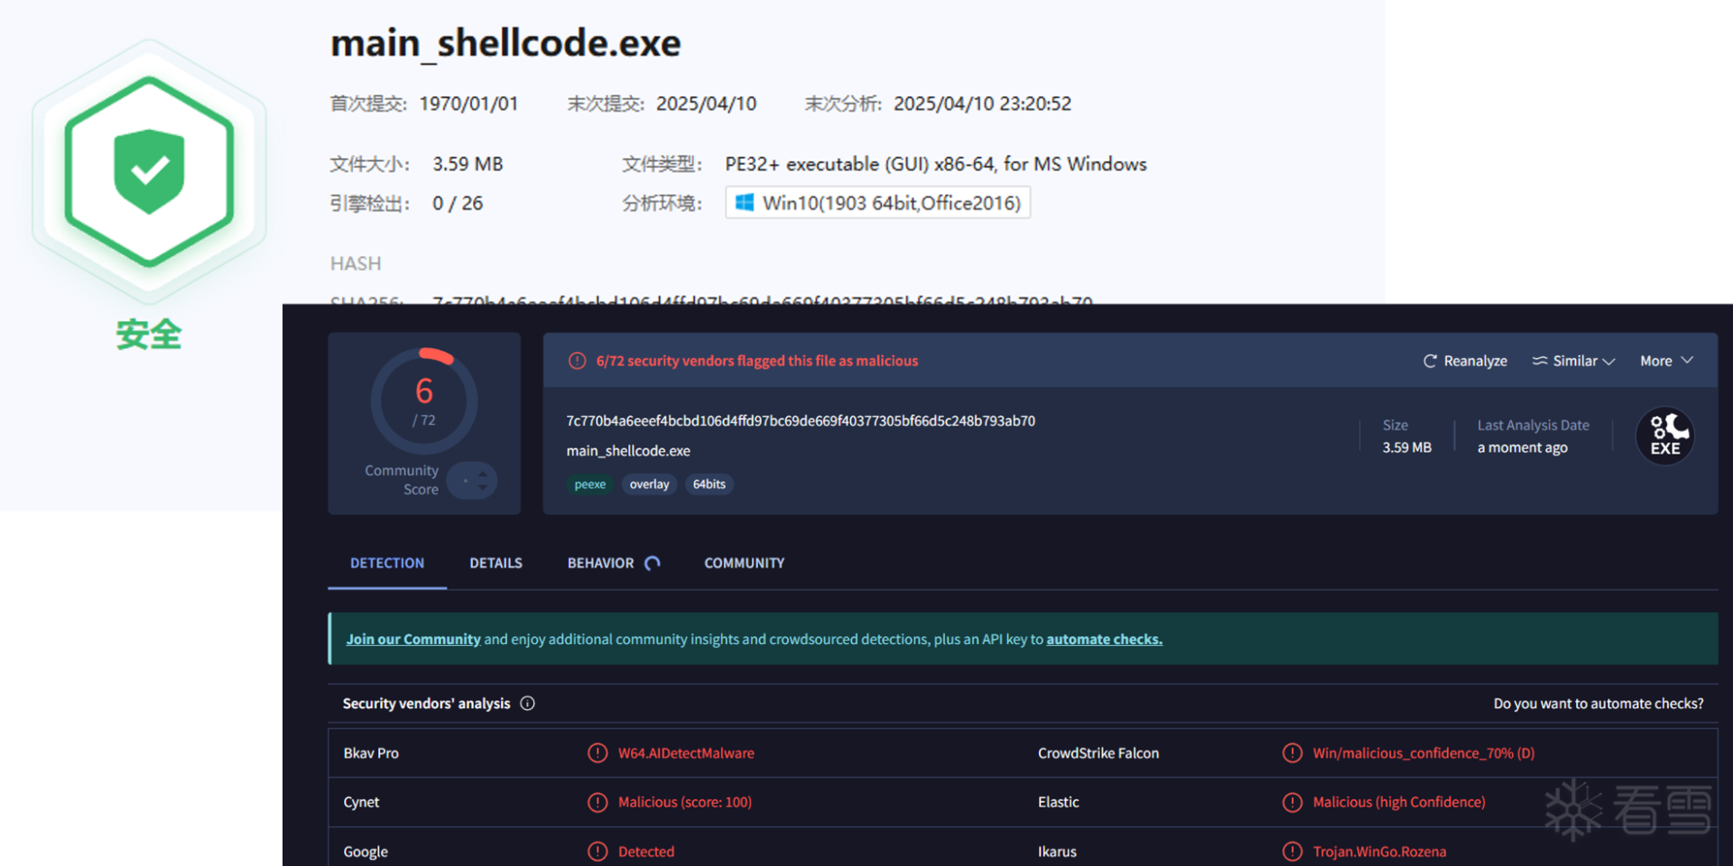Click the alert icon beside W64.AIDetectMalware
1733x866 pixels.
coord(598,753)
